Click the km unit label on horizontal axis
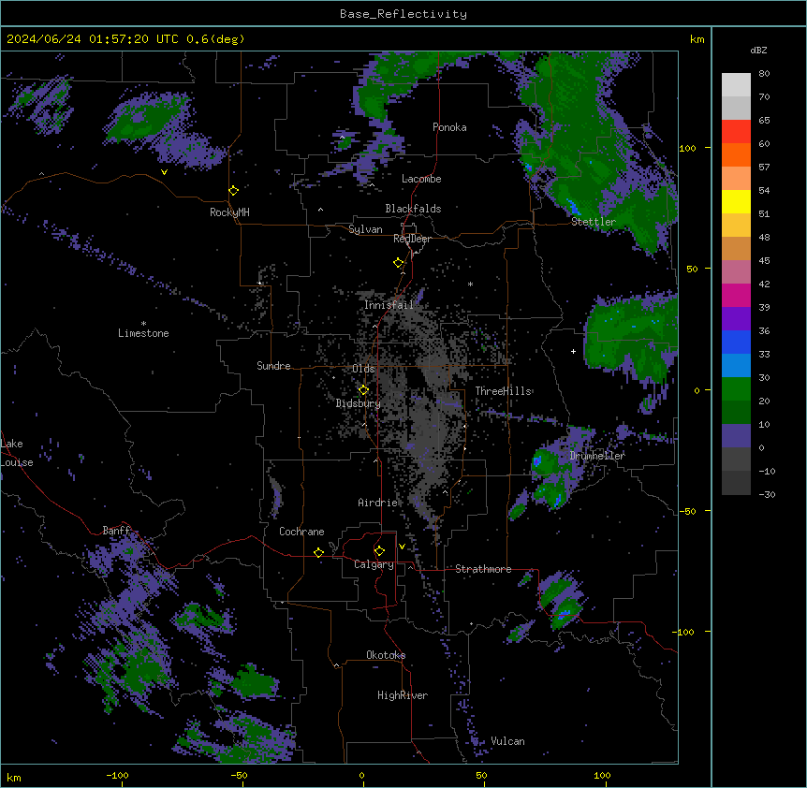 [14, 778]
